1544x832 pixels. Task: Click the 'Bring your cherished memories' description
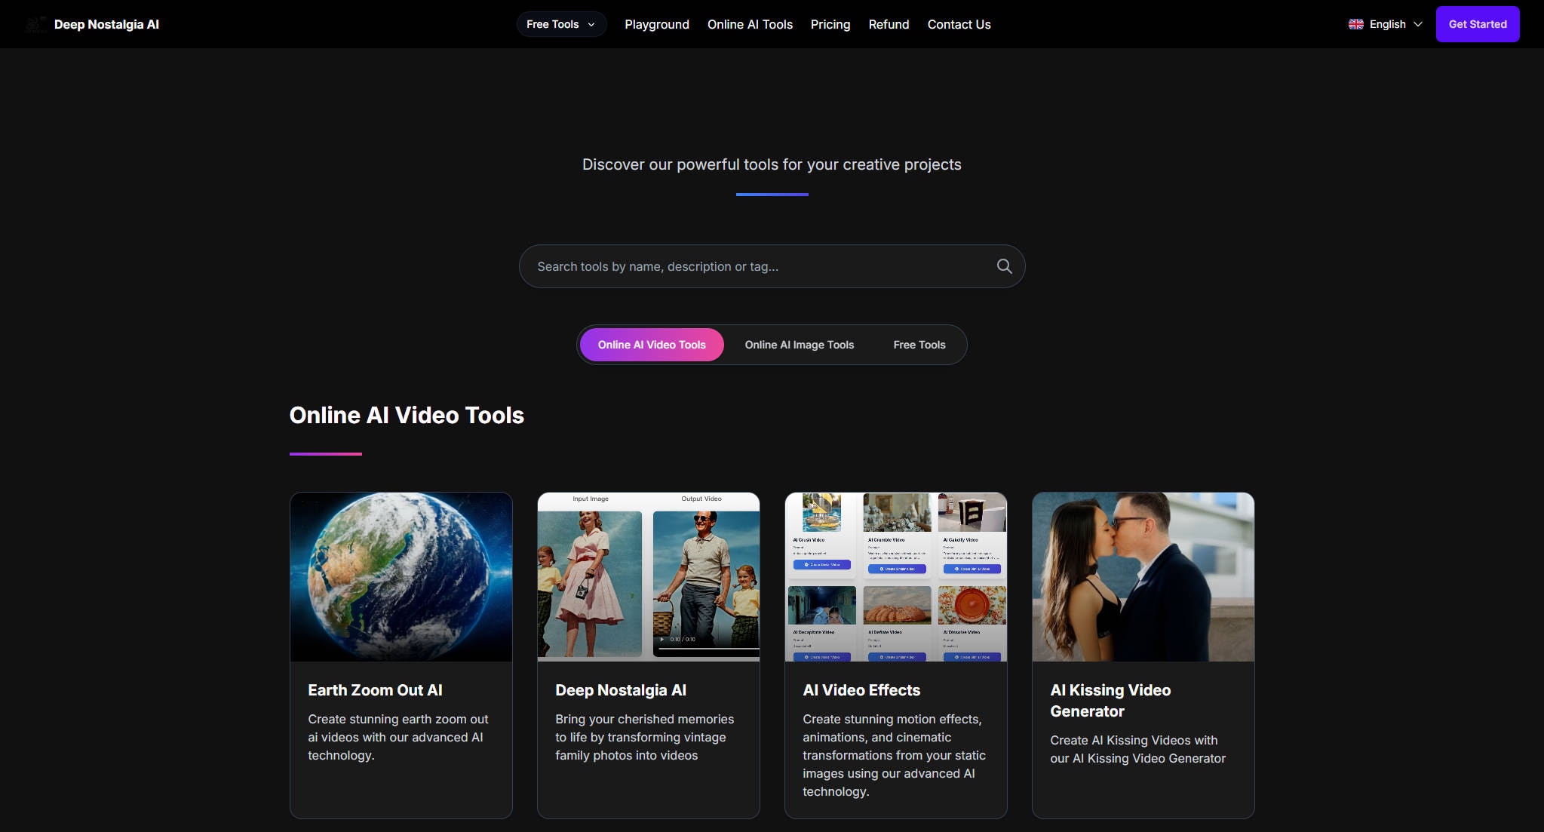[x=644, y=737]
